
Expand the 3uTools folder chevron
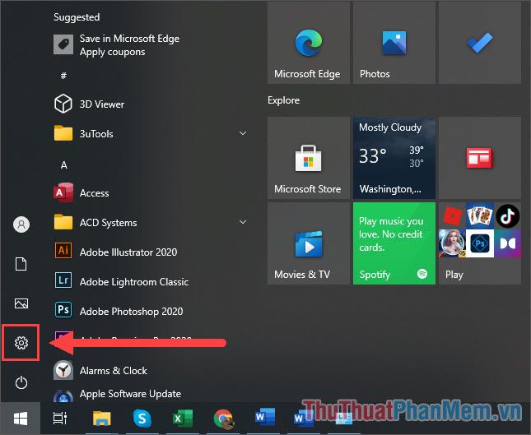pyautogui.click(x=243, y=133)
